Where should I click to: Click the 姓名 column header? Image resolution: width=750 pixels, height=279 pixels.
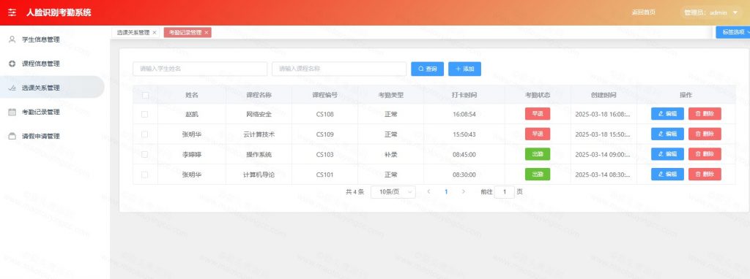point(192,96)
